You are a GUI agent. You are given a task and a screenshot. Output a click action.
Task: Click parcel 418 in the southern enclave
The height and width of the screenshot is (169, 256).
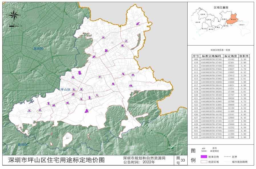point(67,138)
